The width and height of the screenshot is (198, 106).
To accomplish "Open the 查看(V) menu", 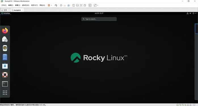I will [x=18, y=5].
